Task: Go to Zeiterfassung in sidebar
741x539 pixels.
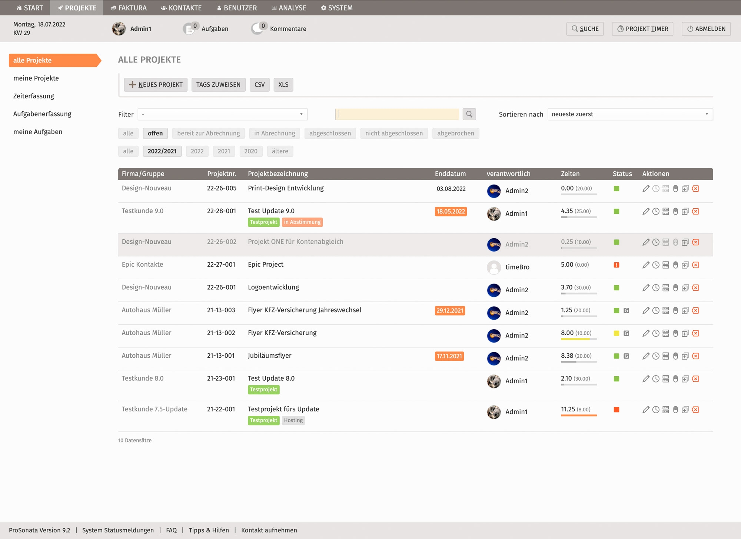Action: 34,96
